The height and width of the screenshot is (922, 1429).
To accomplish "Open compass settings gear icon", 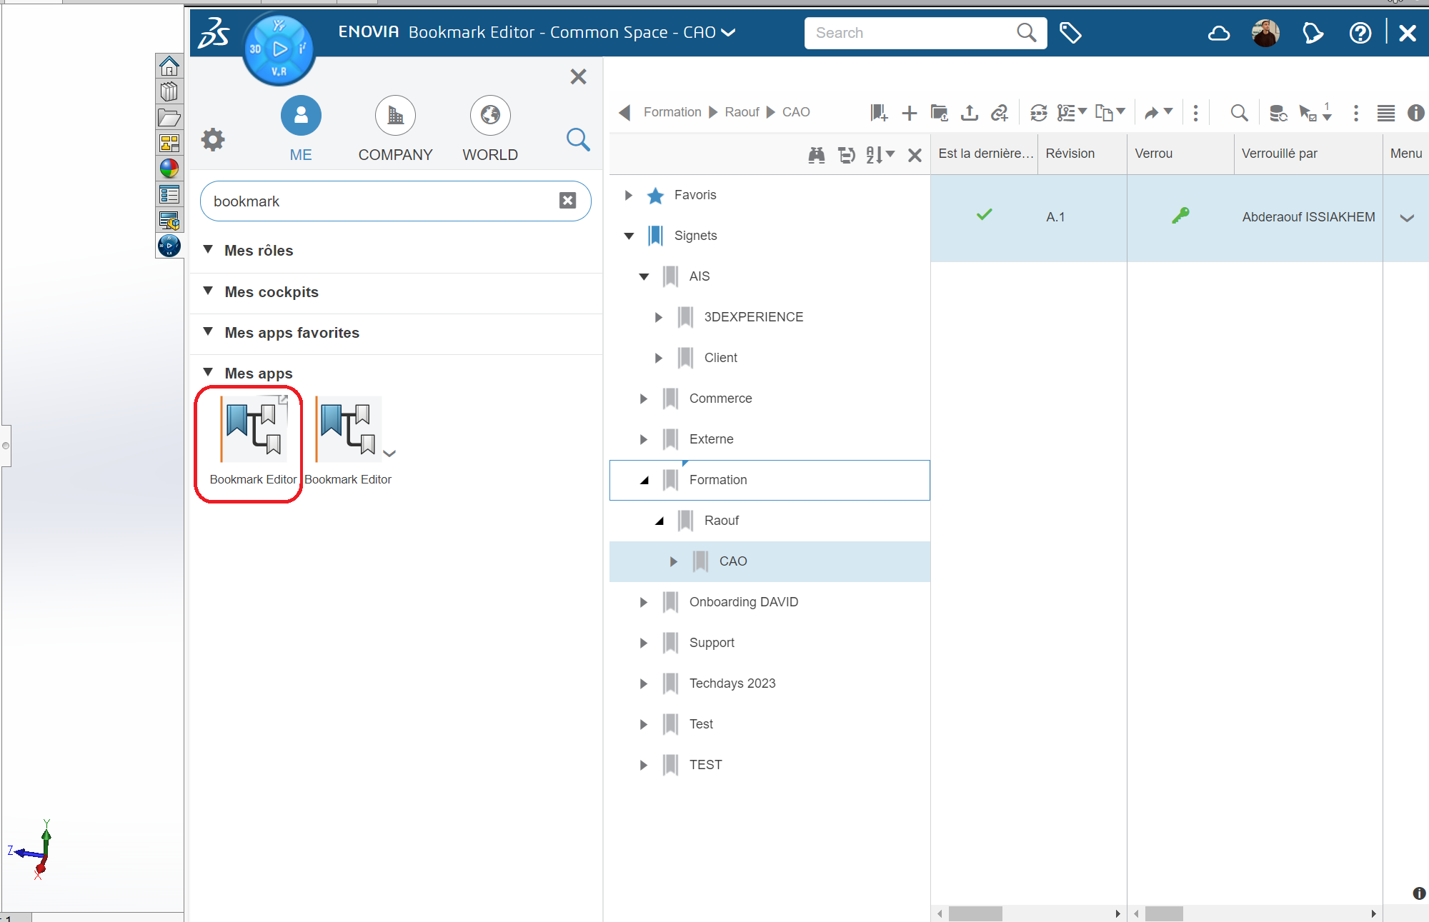I will pos(213,139).
